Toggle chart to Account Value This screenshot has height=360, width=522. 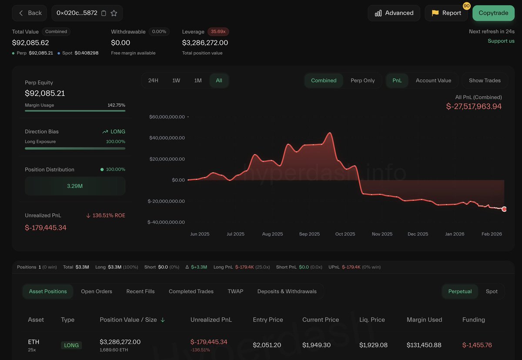(433, 81)
